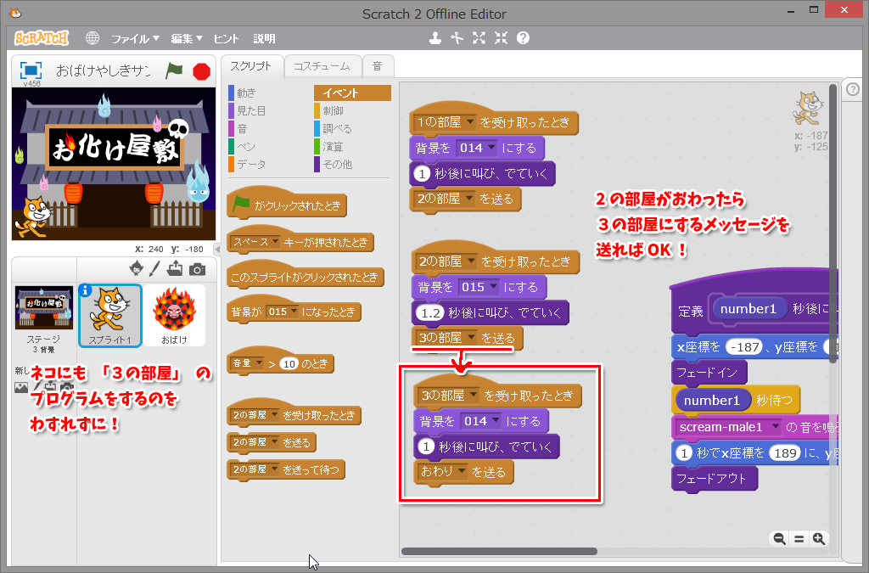Edit the 189 x coordinate field
Screen dimensions: 869x573
pos(785,453)
